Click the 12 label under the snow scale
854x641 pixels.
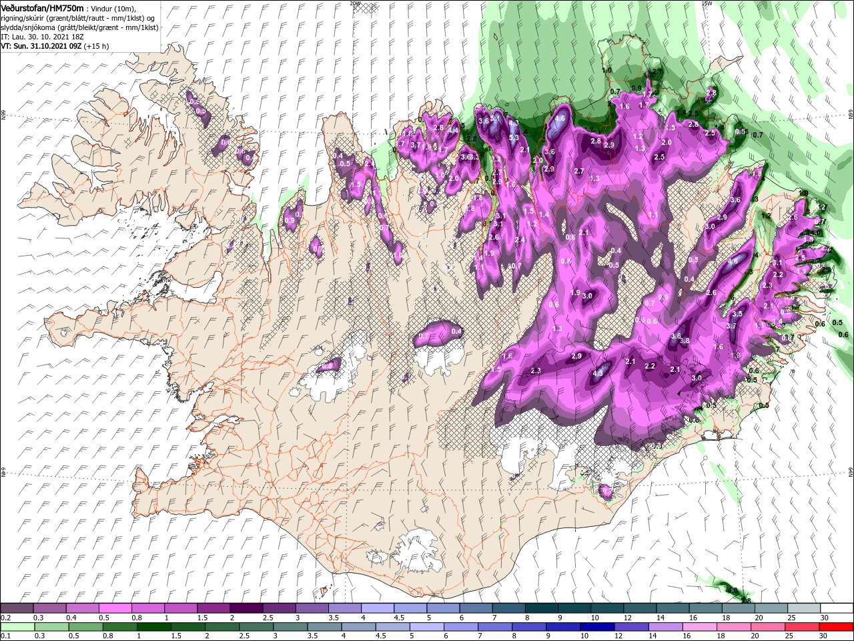[x=628, y=618]
